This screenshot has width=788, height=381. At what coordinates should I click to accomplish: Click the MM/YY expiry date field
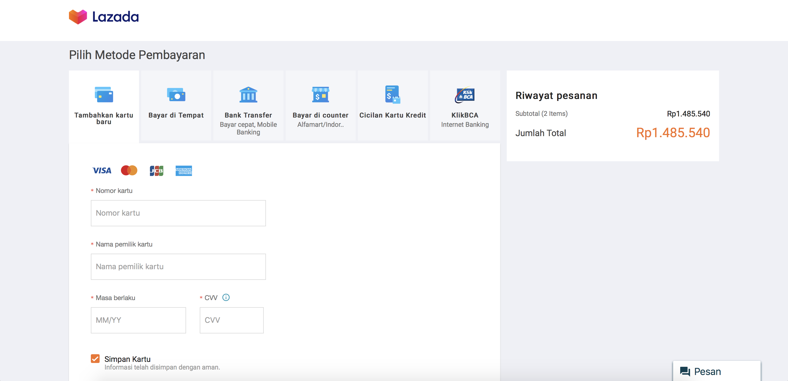pyautogui.click(x=138, y=320)
